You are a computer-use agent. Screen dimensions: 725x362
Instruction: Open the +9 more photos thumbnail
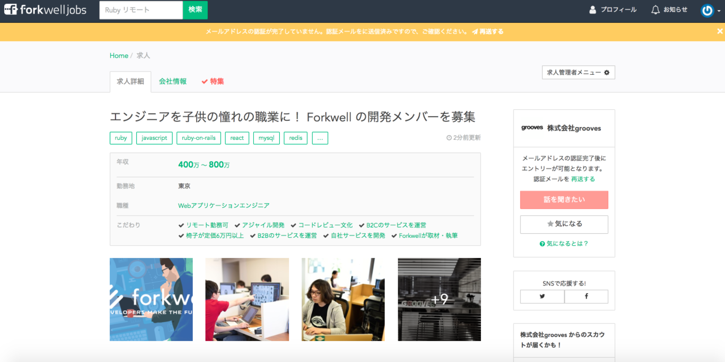pos(439,300)
